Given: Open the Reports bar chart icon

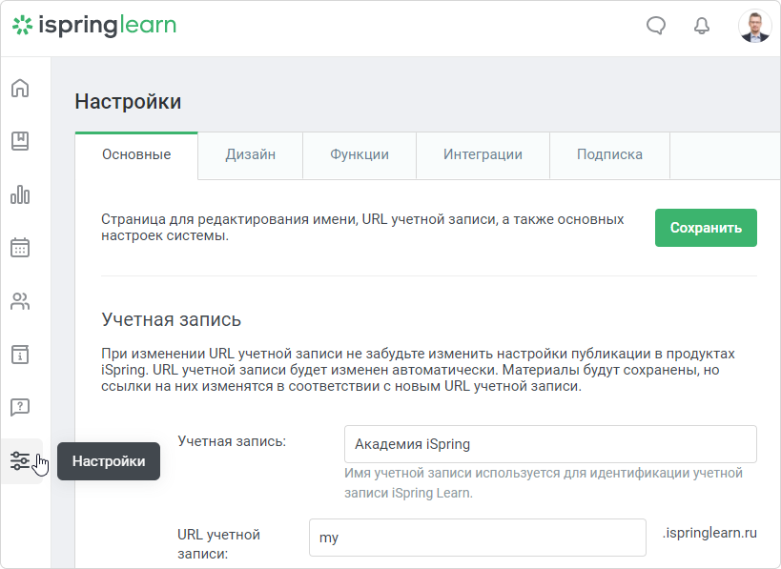Looking at the screenshot, I should point(20,194).
